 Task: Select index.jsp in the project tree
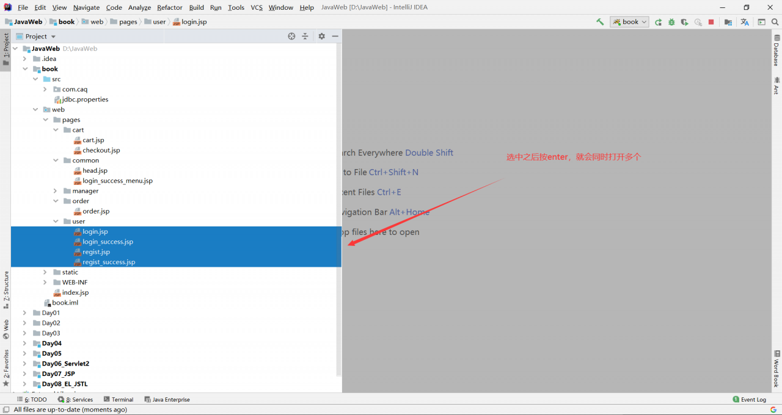tap(71, 292)
